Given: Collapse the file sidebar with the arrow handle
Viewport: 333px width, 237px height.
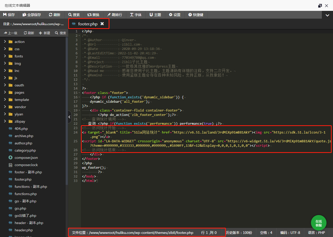Looking at the screenshot, I should coord(69,117).
